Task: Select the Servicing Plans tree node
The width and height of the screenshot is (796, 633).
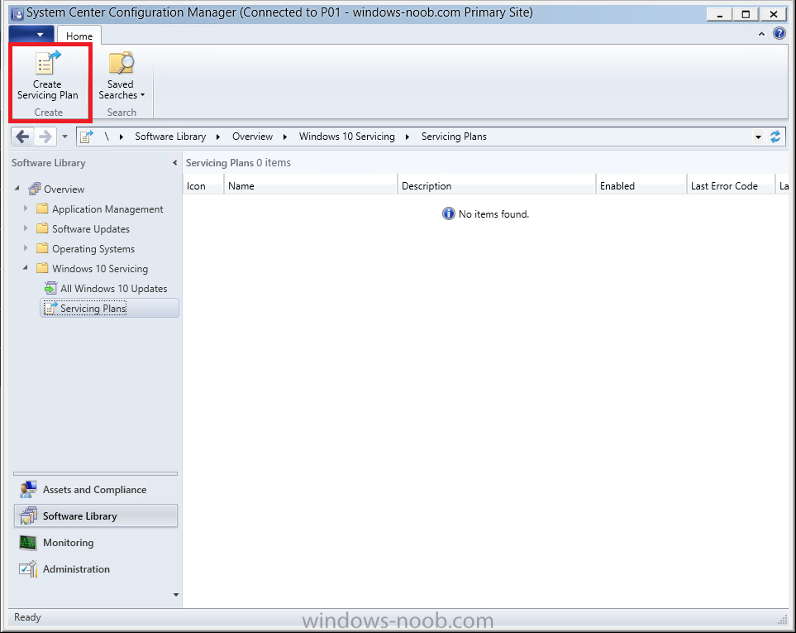Action: [109, 308]
